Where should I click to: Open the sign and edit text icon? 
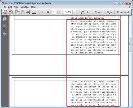click(x=17, y=12)
